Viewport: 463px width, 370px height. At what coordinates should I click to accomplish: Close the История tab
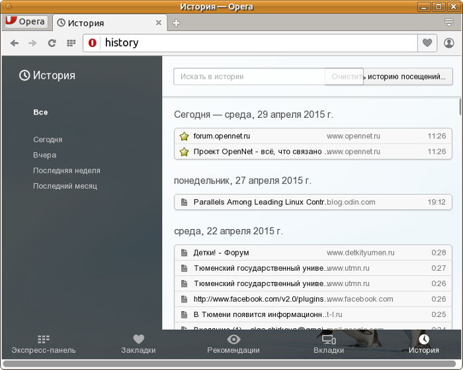[x=159, y=23]
